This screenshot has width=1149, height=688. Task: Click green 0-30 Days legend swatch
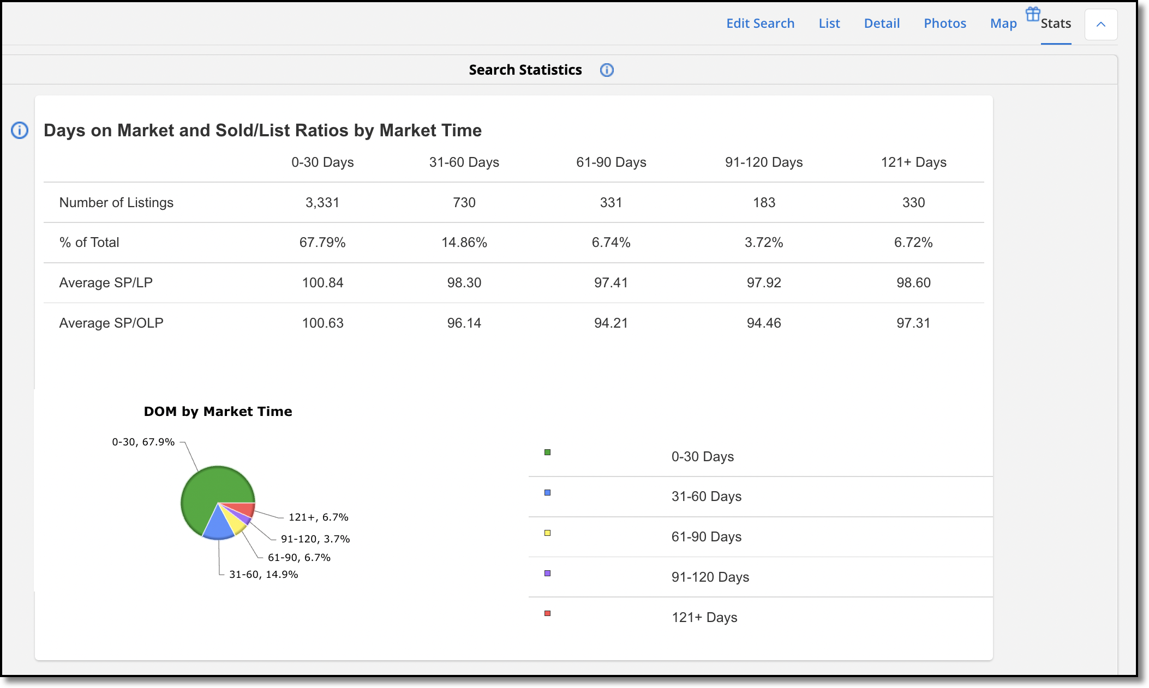tap(547, 452)
